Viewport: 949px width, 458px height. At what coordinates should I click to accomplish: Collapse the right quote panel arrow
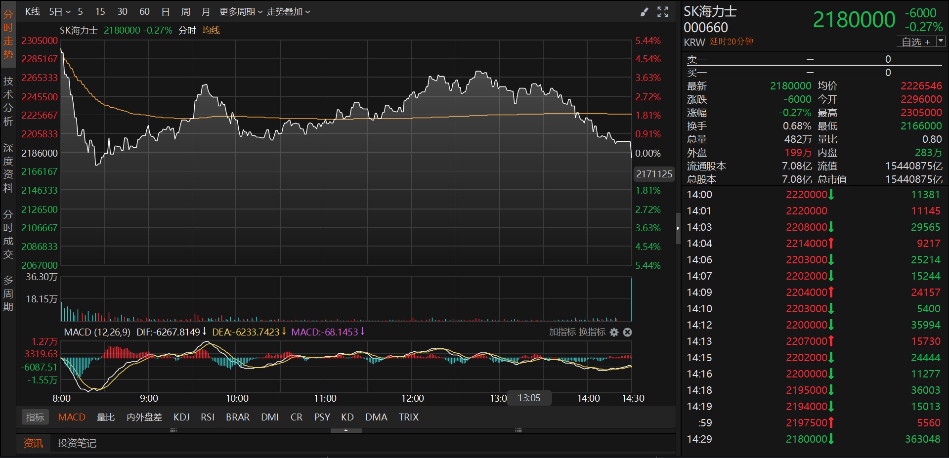678,228
